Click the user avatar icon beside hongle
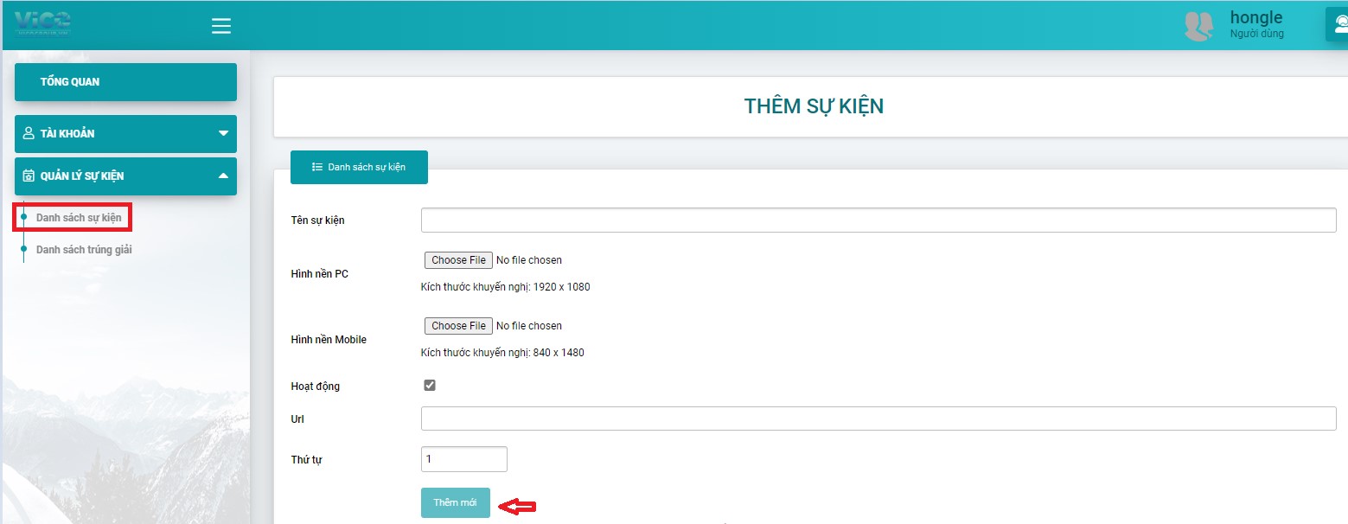1348x524 pixels. (1198, 26)
